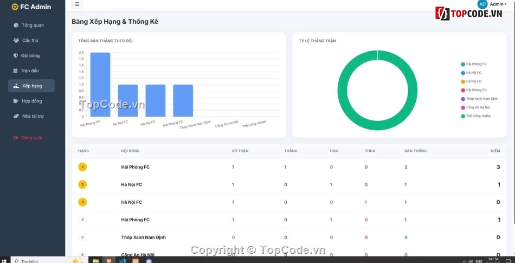
Task: Click the Xếp hạng podium icon
Action: point(16,86)
